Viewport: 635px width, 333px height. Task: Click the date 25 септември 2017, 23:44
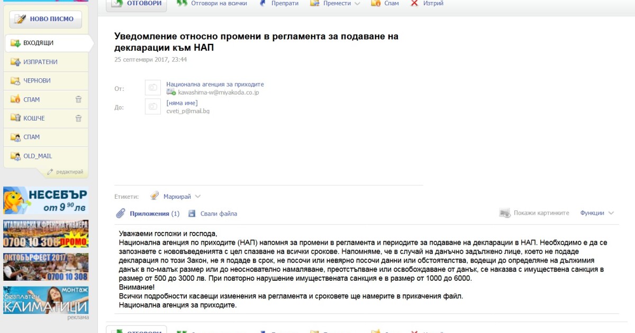pyautogui.click(x=150, y=60)
